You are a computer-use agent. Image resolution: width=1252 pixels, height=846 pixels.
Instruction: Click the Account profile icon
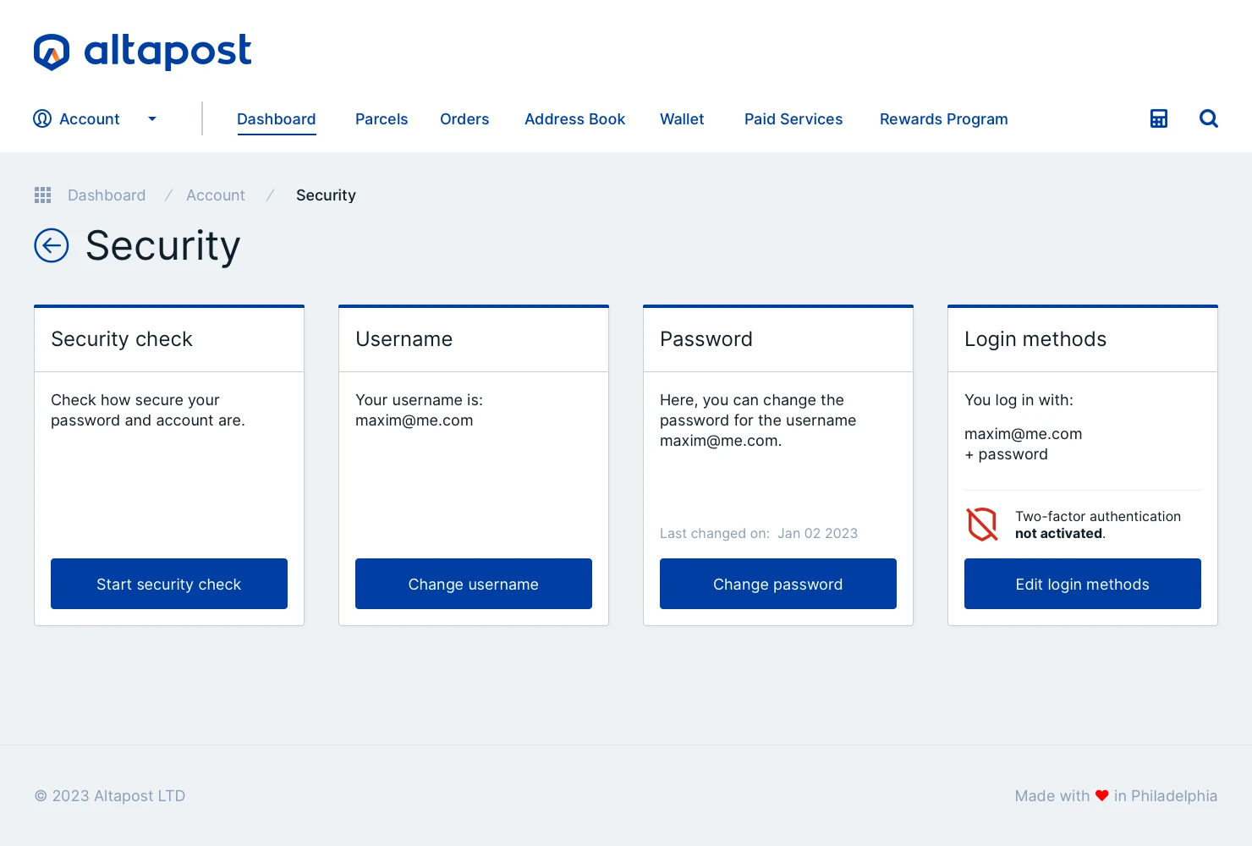click(42, 118)
